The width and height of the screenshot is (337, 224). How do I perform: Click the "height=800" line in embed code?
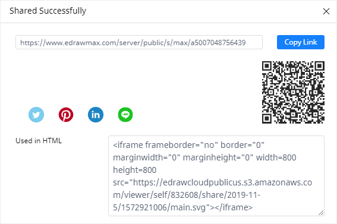tap(135, 170)
